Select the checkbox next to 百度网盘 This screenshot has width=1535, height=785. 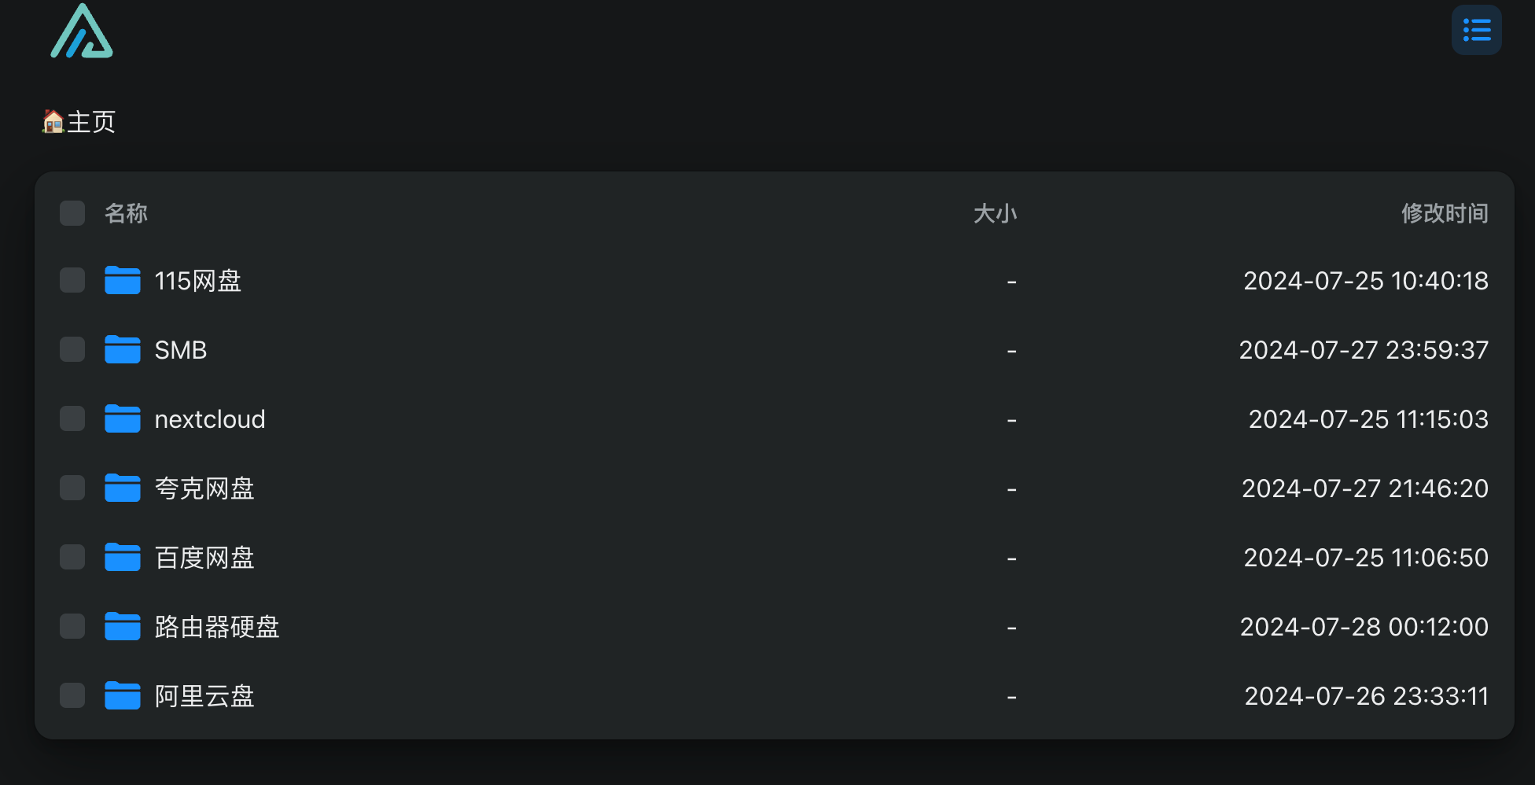coord(72,557)
